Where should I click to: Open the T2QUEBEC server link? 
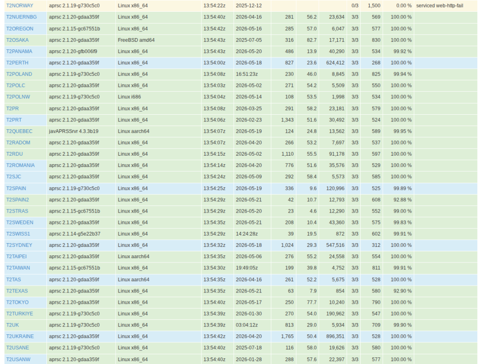click(x=19, y=131)
